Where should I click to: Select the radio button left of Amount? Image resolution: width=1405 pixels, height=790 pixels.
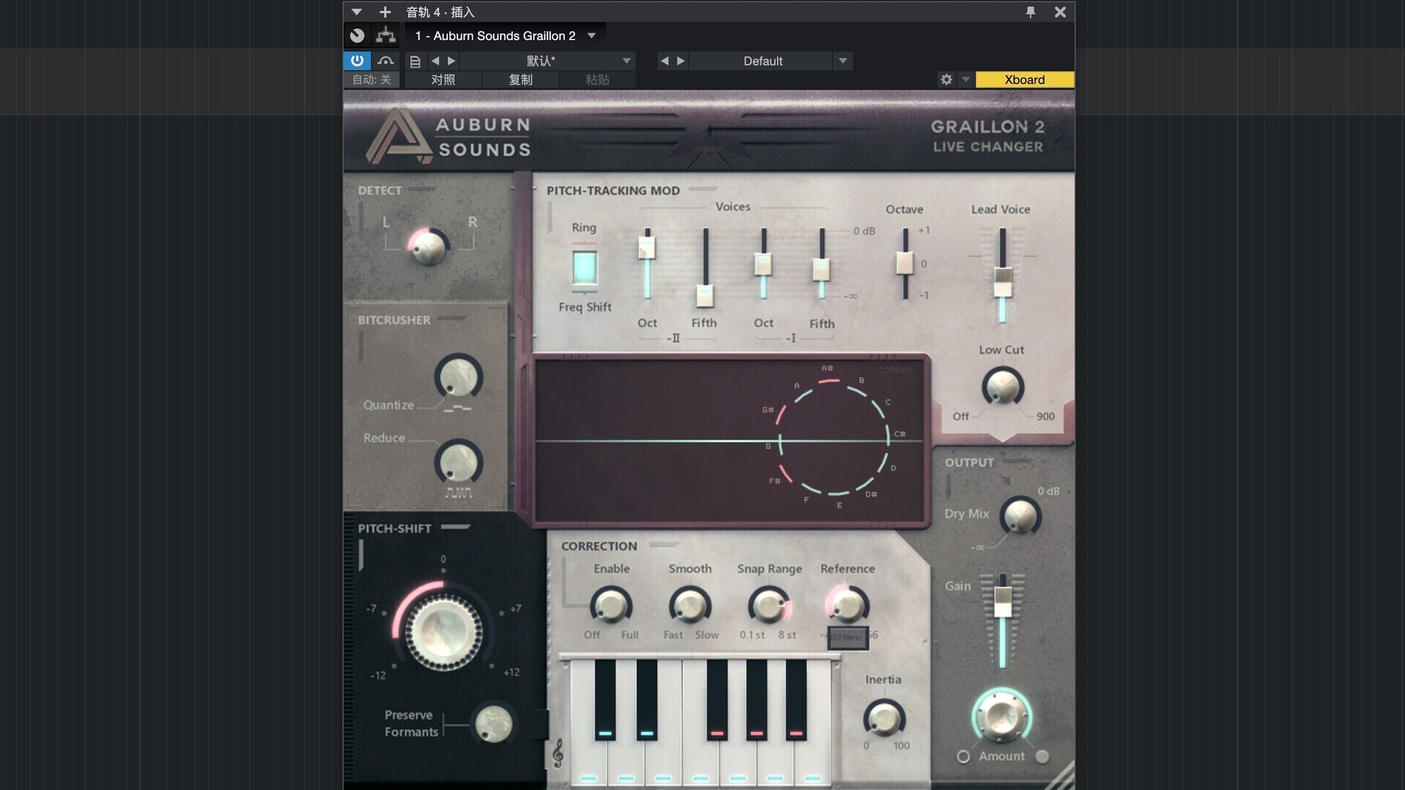pos(963,756)
